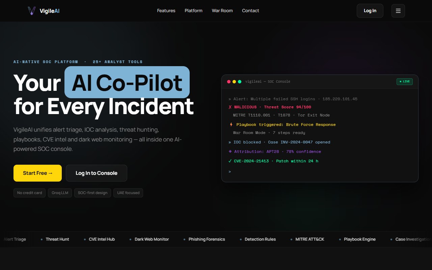The height and width of the screenshot is (270, 432).
Task: Click the terminal prompt cursor line
Action: pyautogui.click(x=230, y=172)
